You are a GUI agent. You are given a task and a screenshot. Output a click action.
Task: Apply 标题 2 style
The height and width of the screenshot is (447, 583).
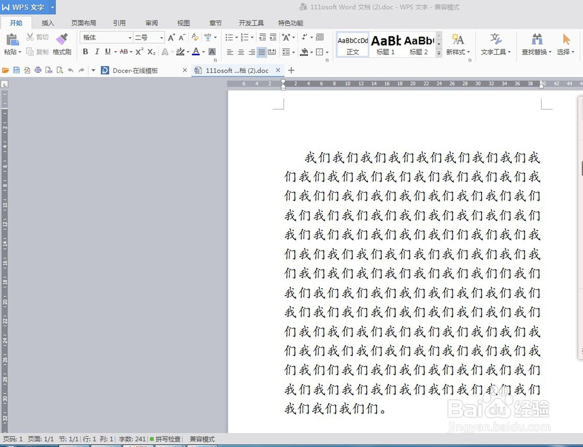[419, 45]
